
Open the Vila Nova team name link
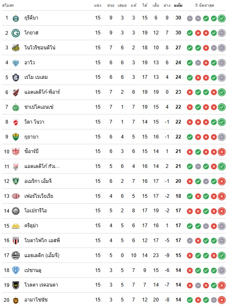(x=34, y=122)
